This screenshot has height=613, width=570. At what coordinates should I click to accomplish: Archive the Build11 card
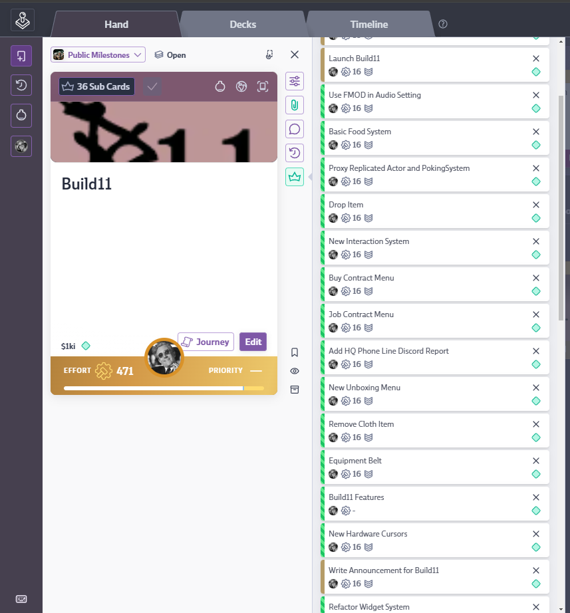[295, 390]
